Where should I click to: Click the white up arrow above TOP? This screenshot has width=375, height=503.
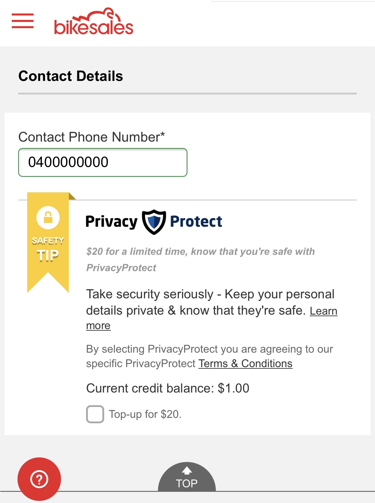187,470
